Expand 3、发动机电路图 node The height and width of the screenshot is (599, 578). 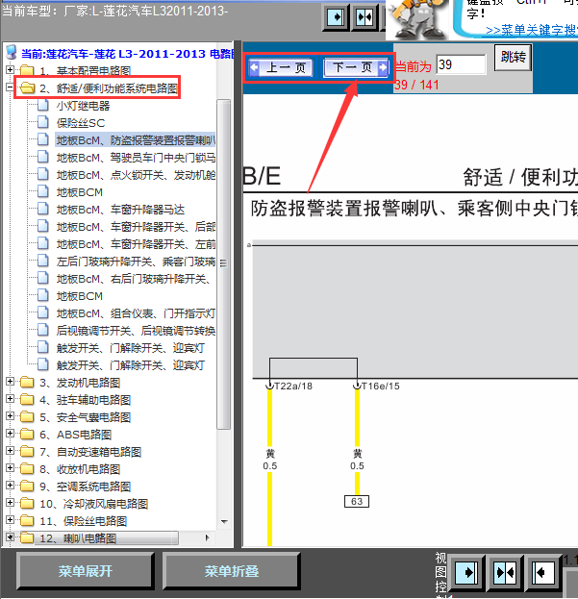pyautogui.click(x=10, y=382)
